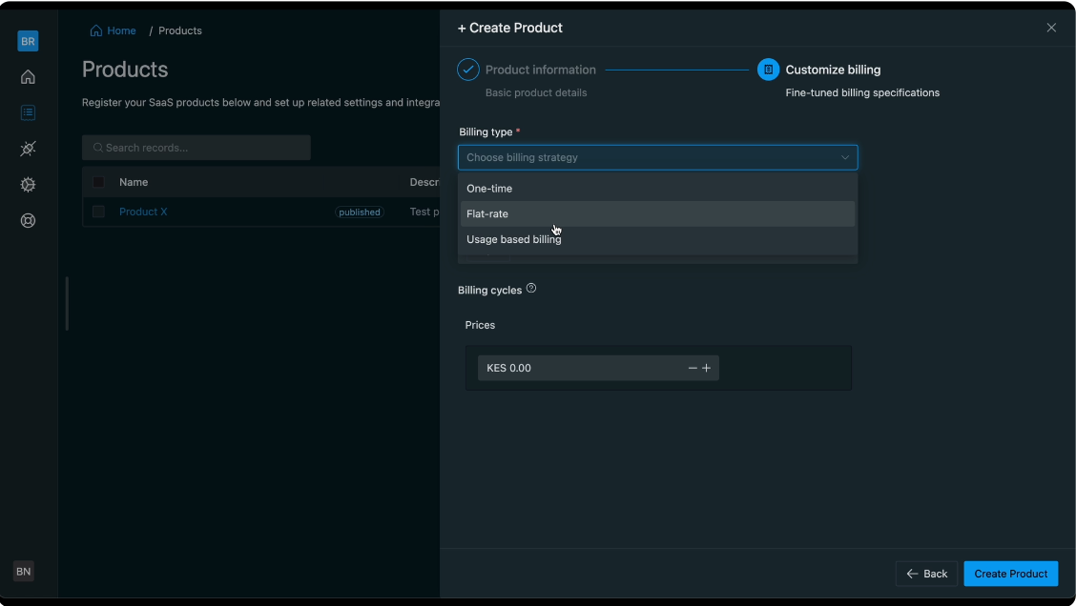1076x606 pixels.
Task: Click the Billing cycles help icon
Action: [531, 289]
